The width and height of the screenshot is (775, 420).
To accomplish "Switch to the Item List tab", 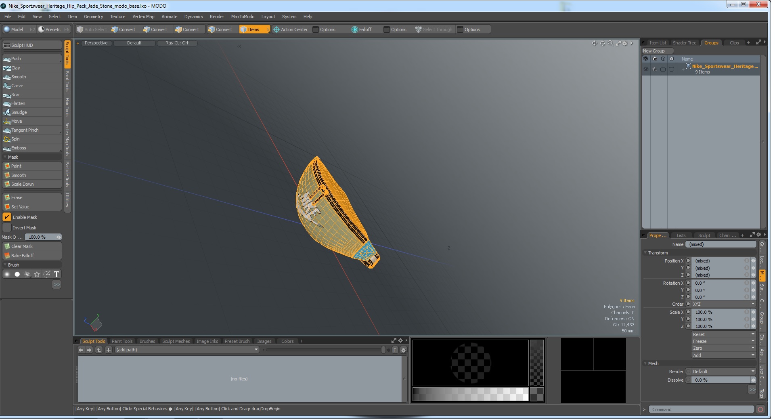I will 658,43.
